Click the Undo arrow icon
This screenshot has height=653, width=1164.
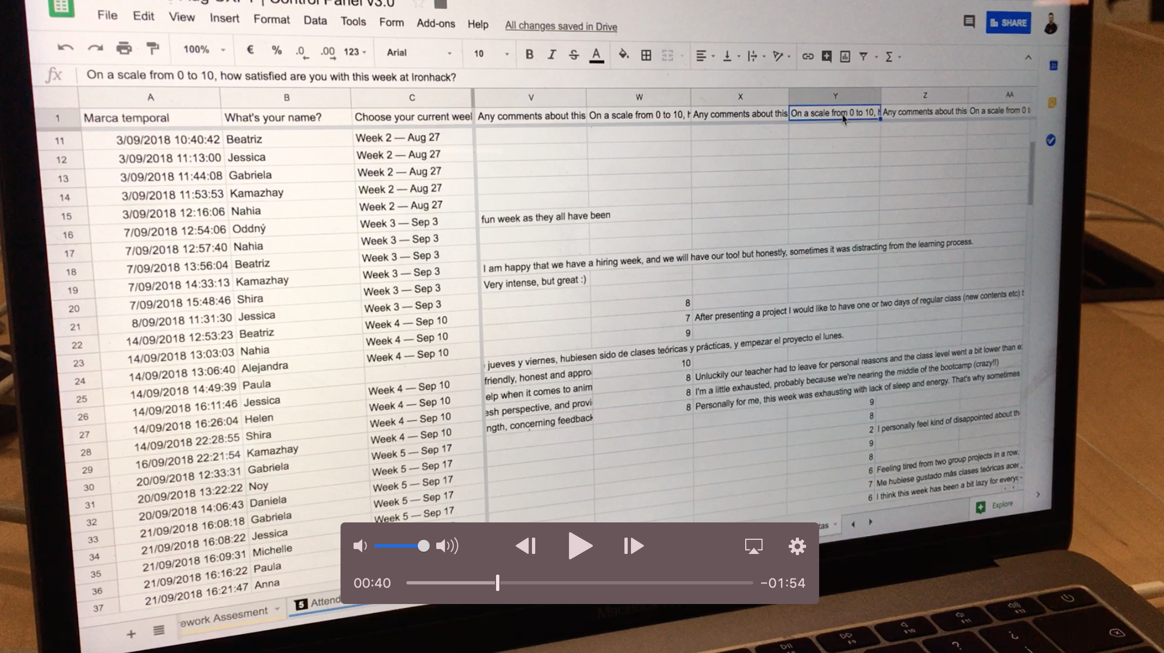(x=65, y=48)
